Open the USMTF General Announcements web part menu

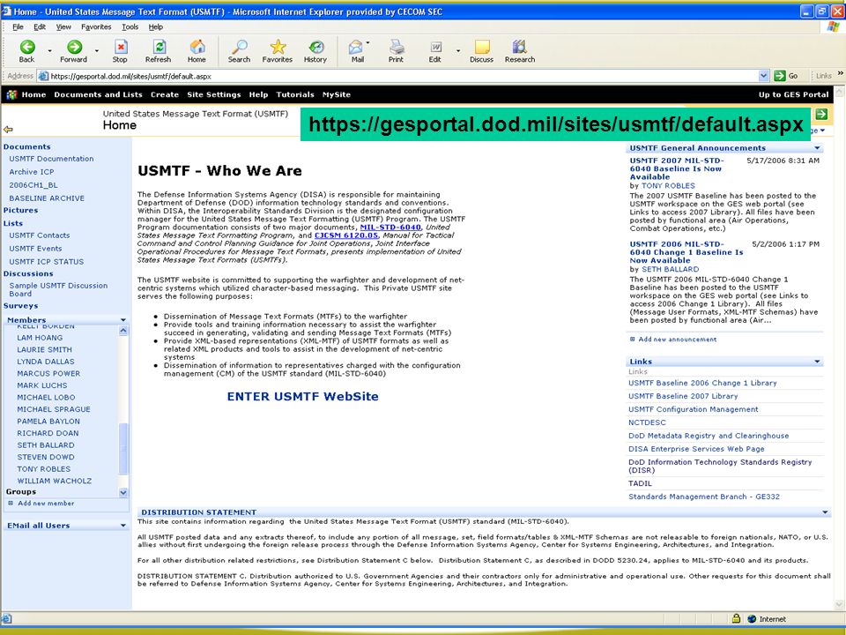pos(818,148)
